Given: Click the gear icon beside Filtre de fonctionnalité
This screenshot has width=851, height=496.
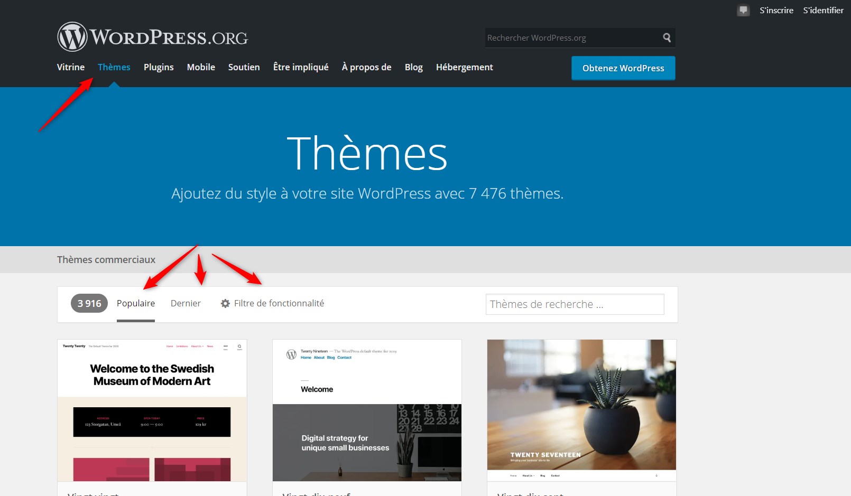Looking at the screenshot, I should (x=225, y=303).
